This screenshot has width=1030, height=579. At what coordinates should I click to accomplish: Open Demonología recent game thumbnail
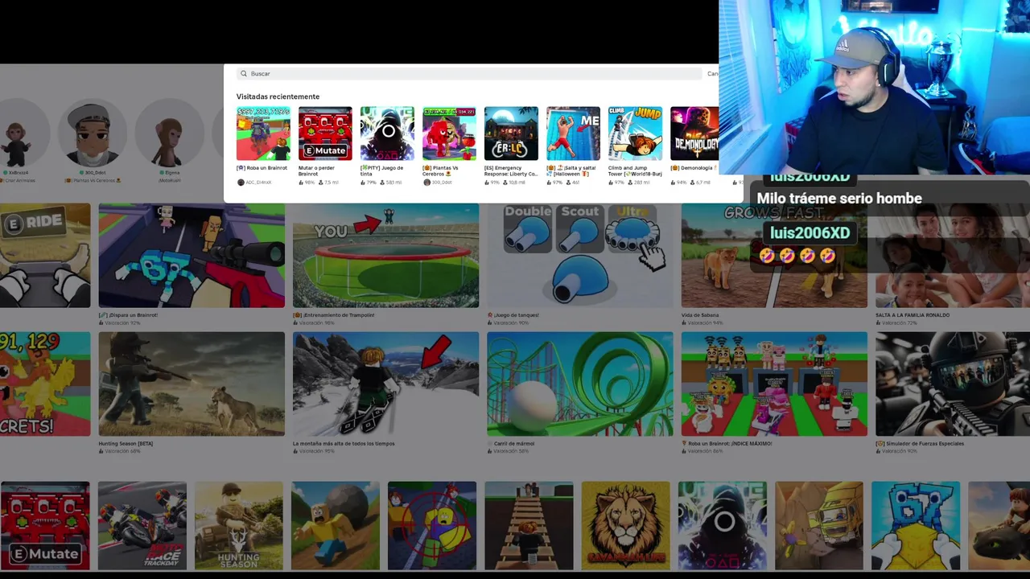point(694,133)
